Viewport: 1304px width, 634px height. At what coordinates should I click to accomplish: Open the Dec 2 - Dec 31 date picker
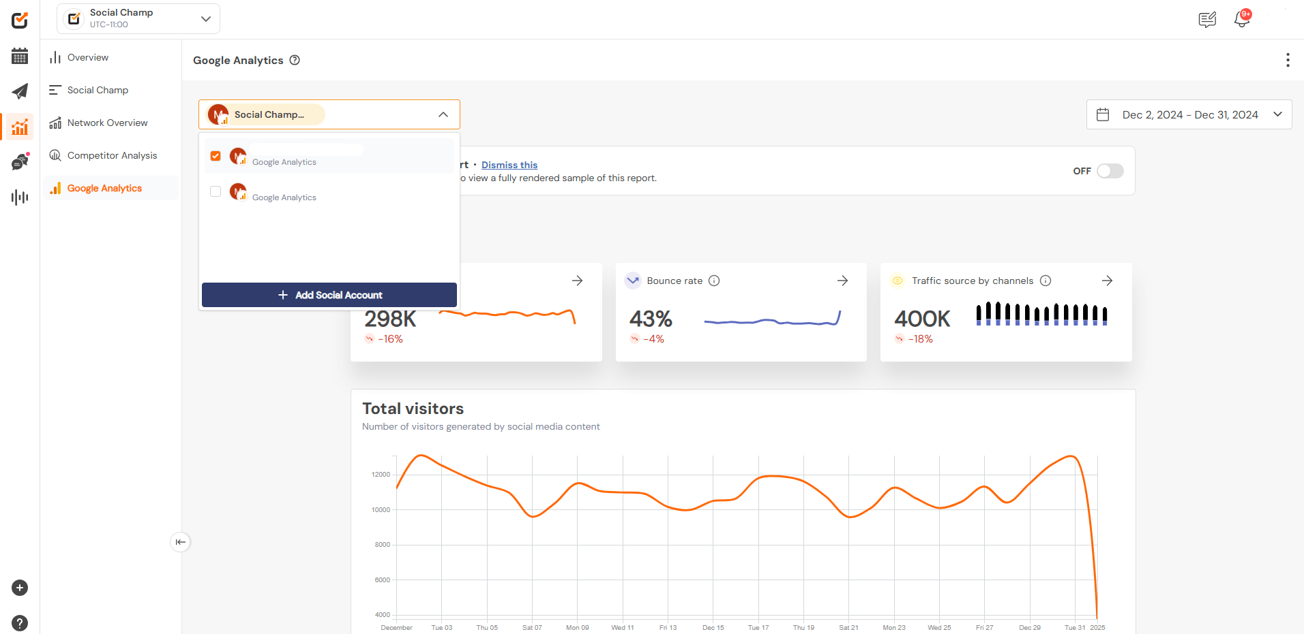[1189, 114]
